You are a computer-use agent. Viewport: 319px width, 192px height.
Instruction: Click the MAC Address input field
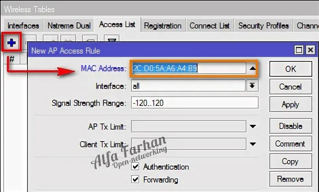coord(188,68)
